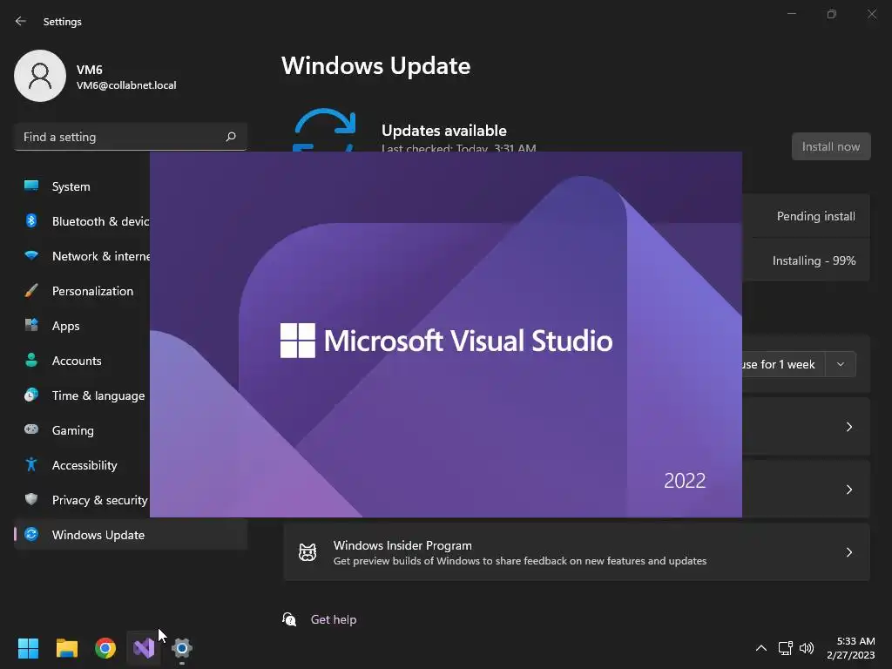Open the Windows Start menu
The image size is (892, 669).
28,648
